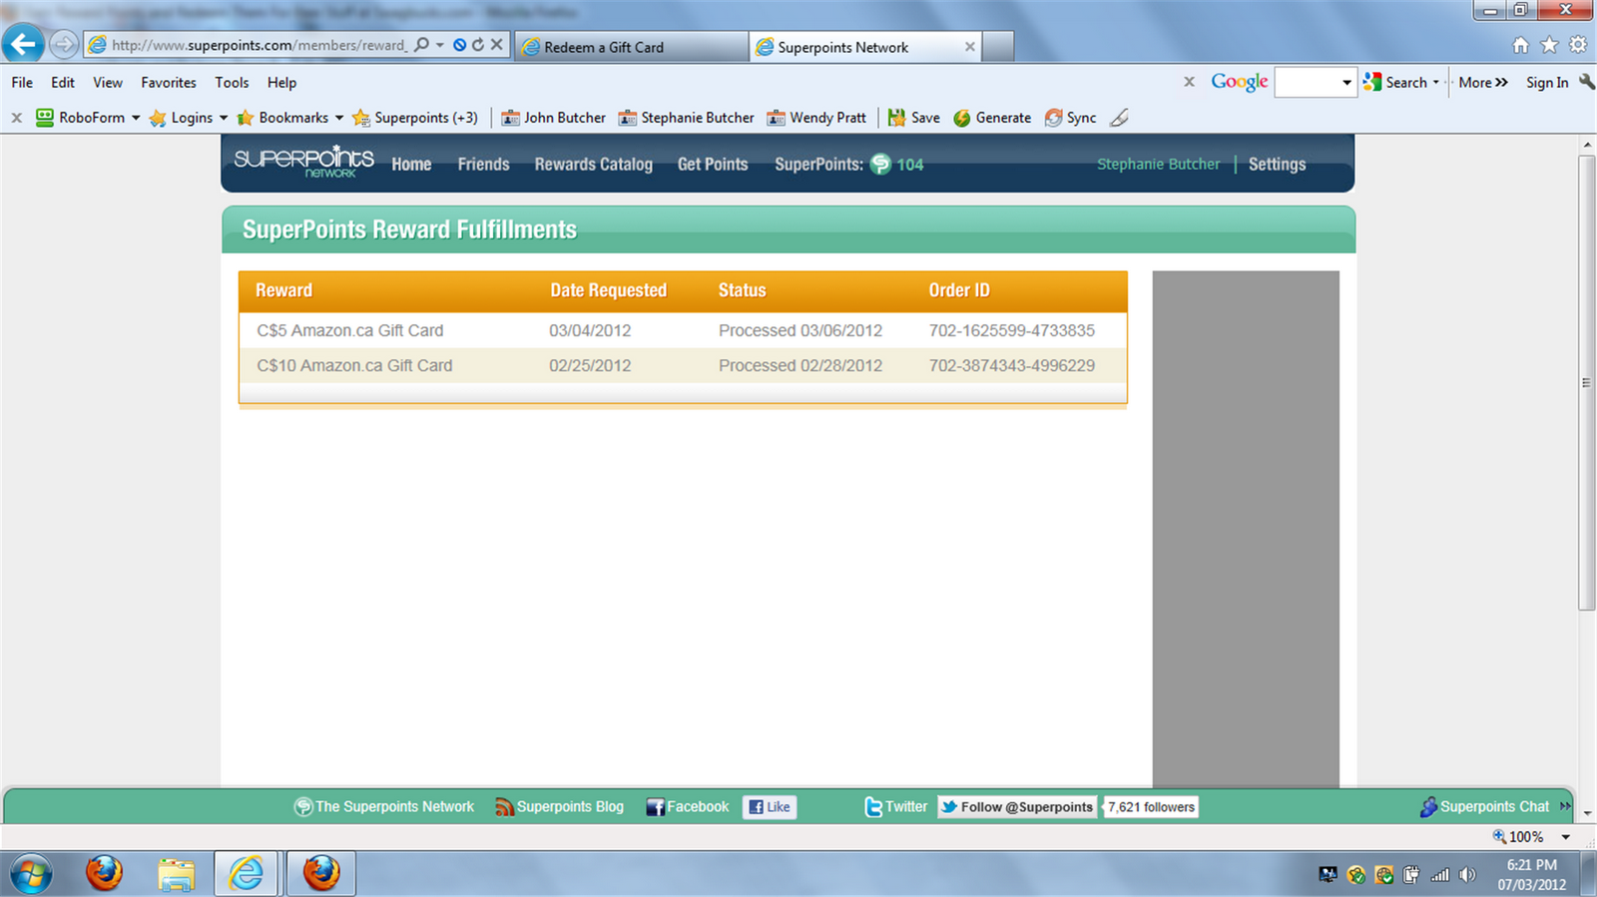Click the Superpoints Blog RSS icon

click(x=504, y=807)
